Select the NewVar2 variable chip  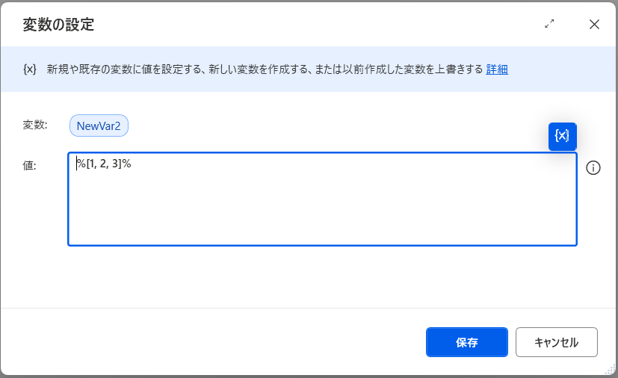point(99,126)
